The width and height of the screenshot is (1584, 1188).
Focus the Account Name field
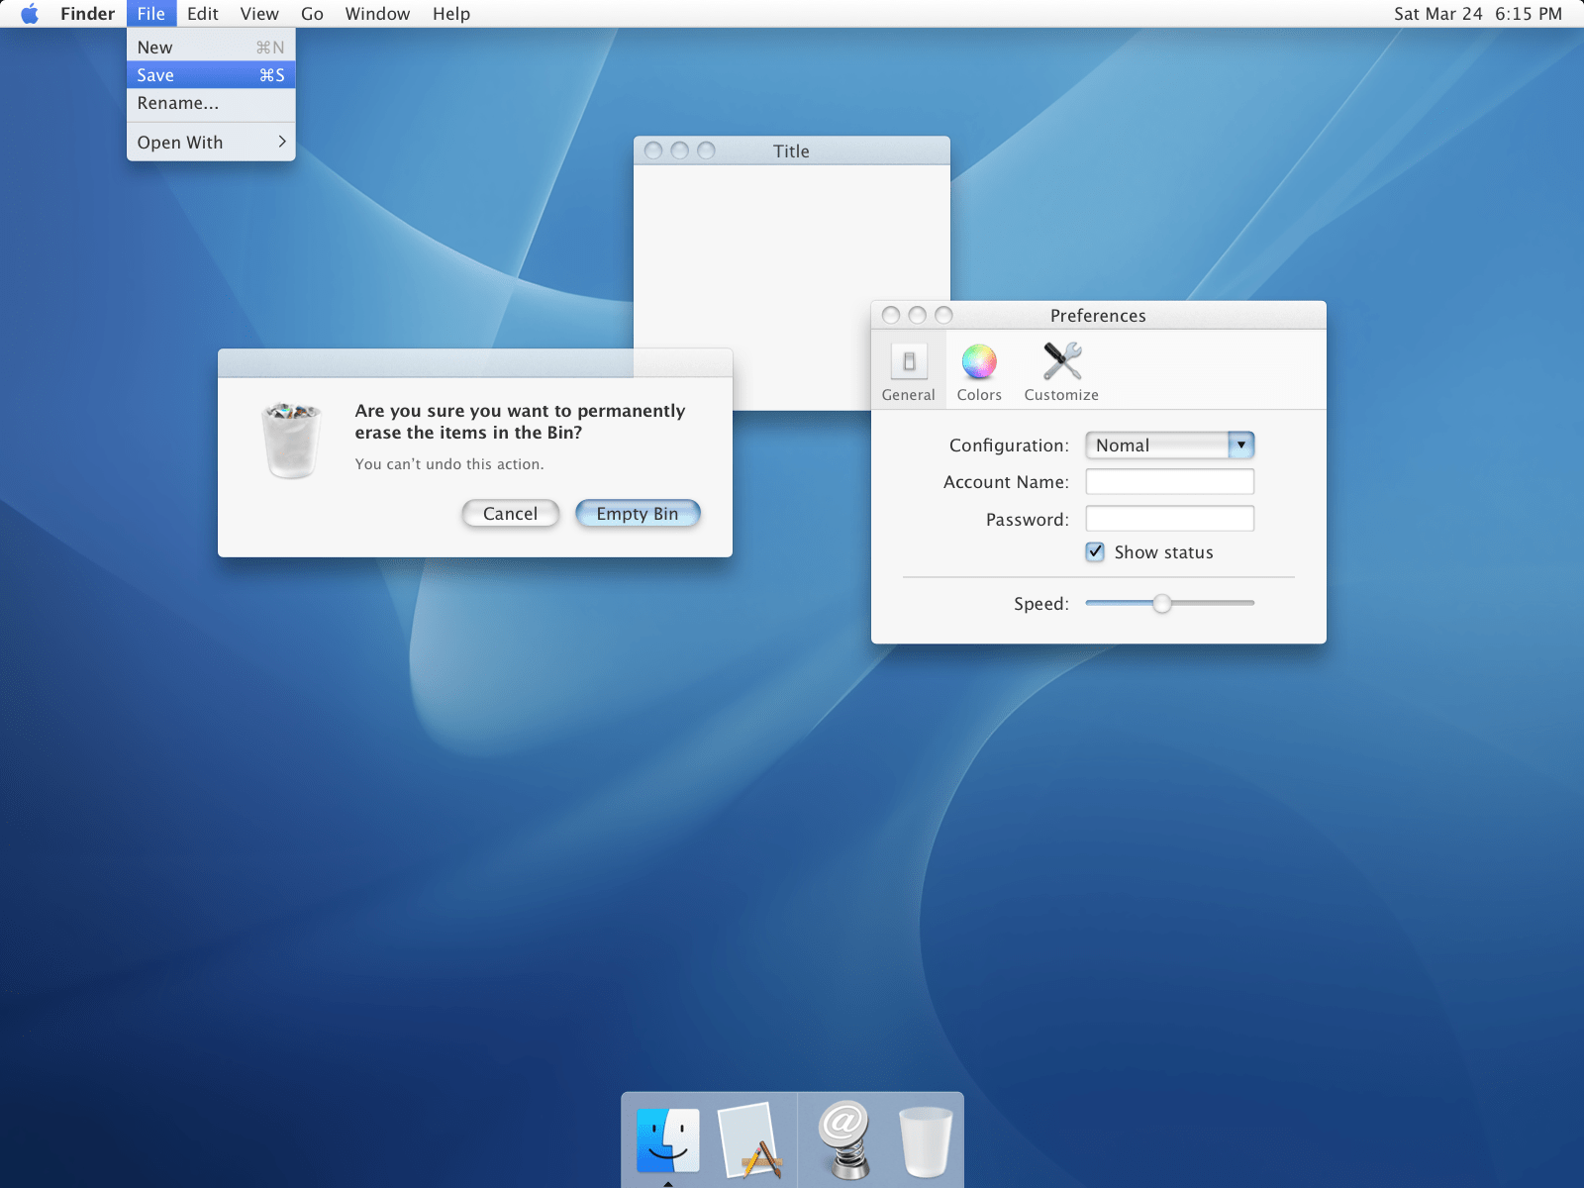coord(1170,482)
